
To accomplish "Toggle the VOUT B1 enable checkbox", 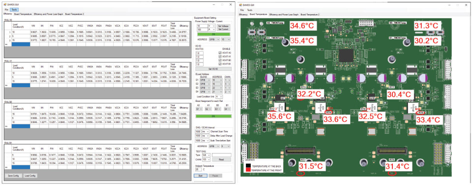I will tap(220, 63).
